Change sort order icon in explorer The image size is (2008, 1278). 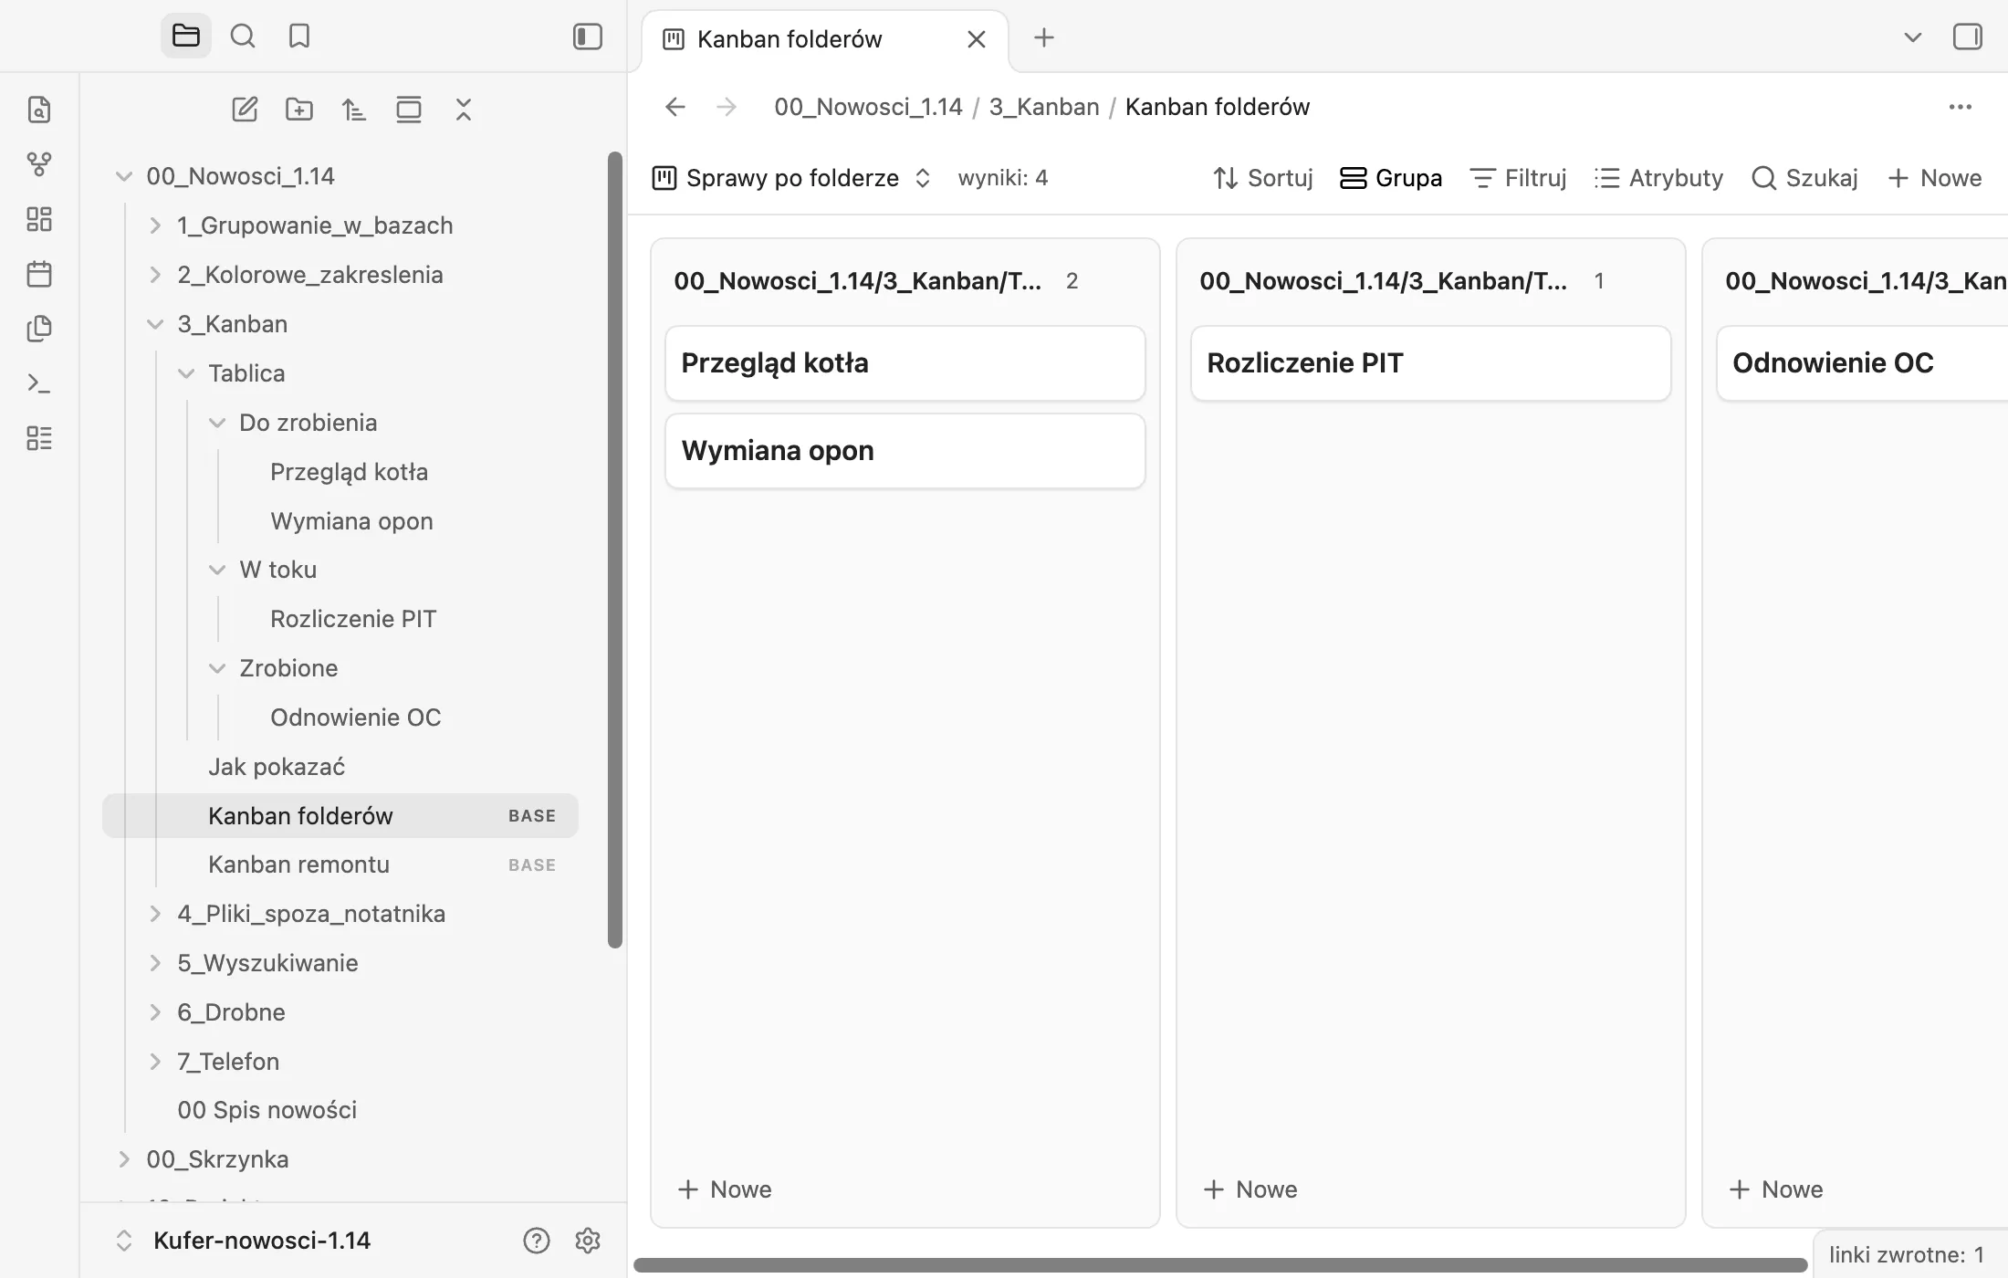click(354, 110)
